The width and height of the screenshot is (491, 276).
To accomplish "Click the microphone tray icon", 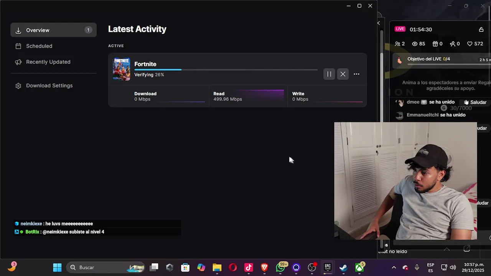I will click(x=417, y=268).
